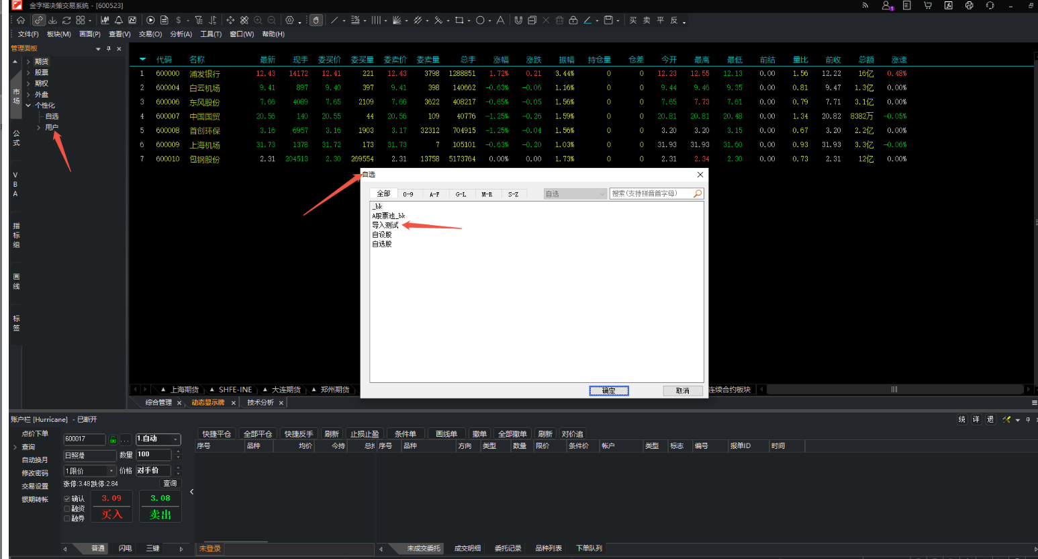Viewport: 1038px width, 559px height.
Task: Select A股票池_bk in the dialog list
Action: (x=389, y=216)
